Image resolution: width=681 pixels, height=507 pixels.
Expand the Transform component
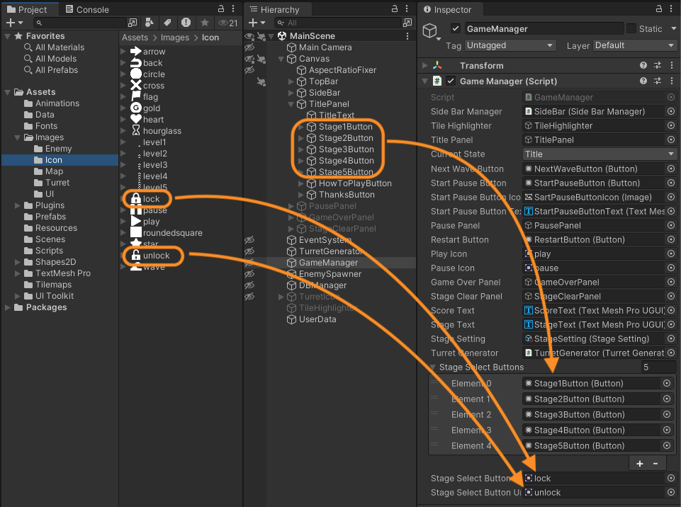point(424,66)
